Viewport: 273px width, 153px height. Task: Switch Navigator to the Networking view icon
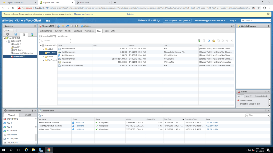[x=32, y=35]
